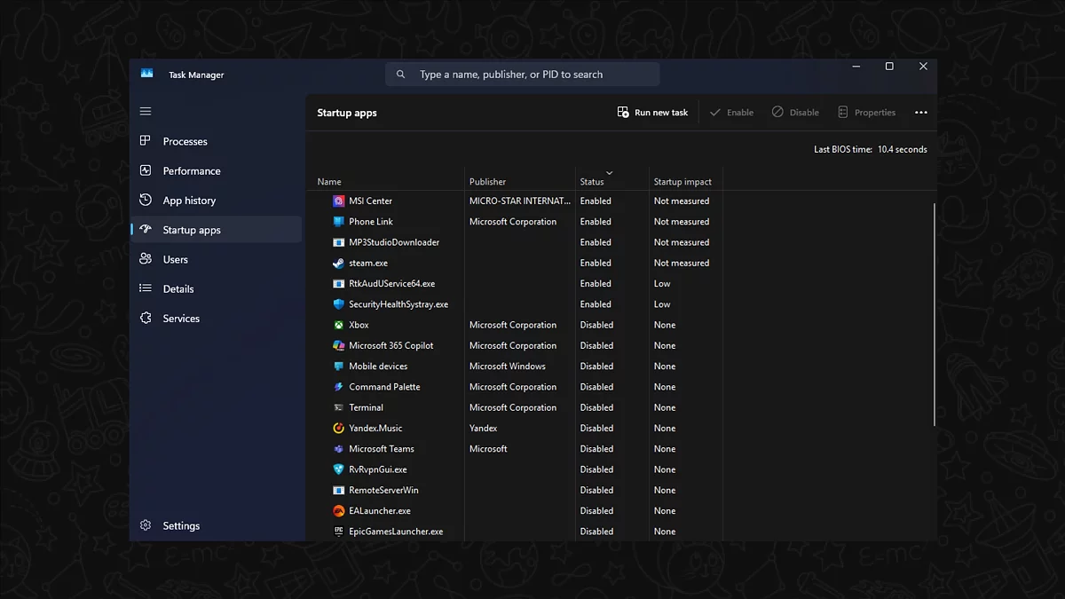Click the Run new task button
Screen dimensions: 1065x599
pyautogui.click(x=652, y=113)
